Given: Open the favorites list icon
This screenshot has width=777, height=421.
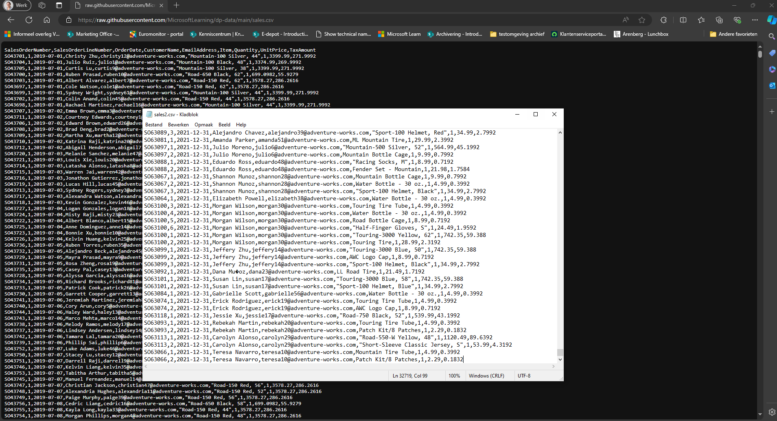Looking at the screenshot, I should (x=701, y=20).
